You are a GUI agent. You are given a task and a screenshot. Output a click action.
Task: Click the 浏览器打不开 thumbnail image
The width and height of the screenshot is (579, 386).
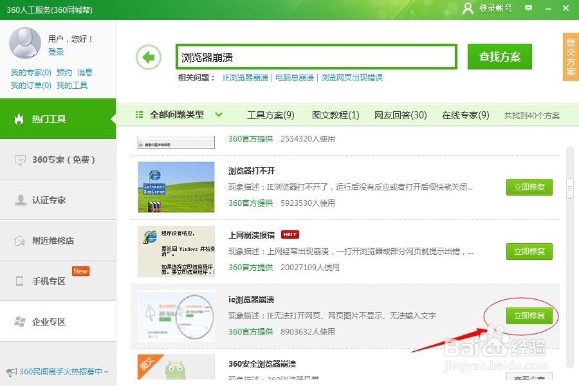(x=176, y=187)
